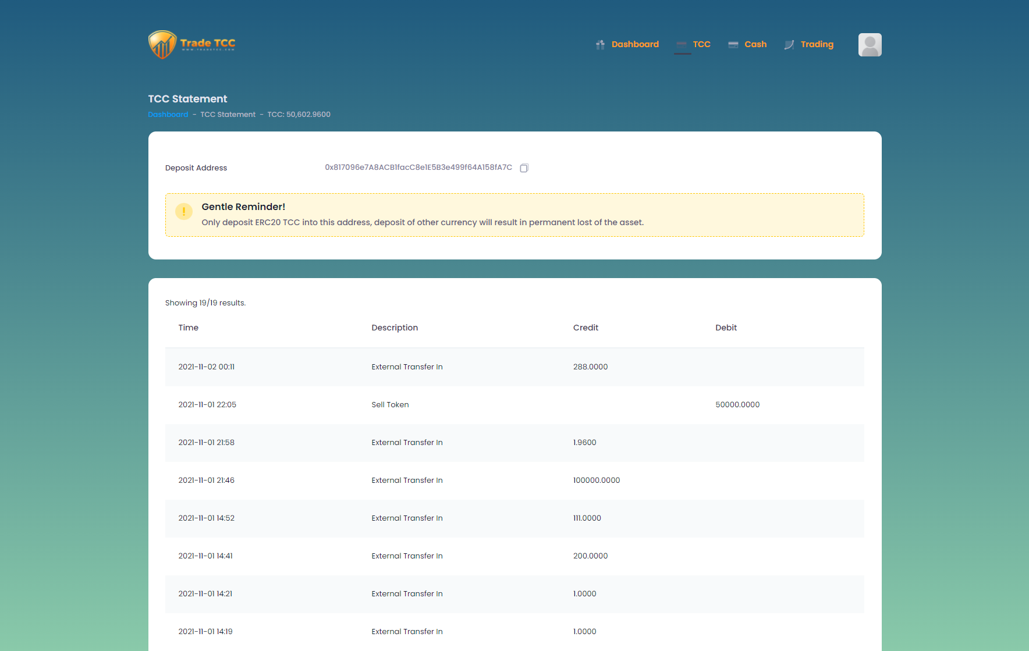Open the user avatar profile menu
The image size is (1029, 651).
click(870, 45)
